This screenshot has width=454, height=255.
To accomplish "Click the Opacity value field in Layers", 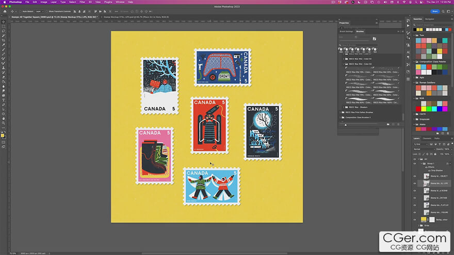I will [x=447, y=149].
